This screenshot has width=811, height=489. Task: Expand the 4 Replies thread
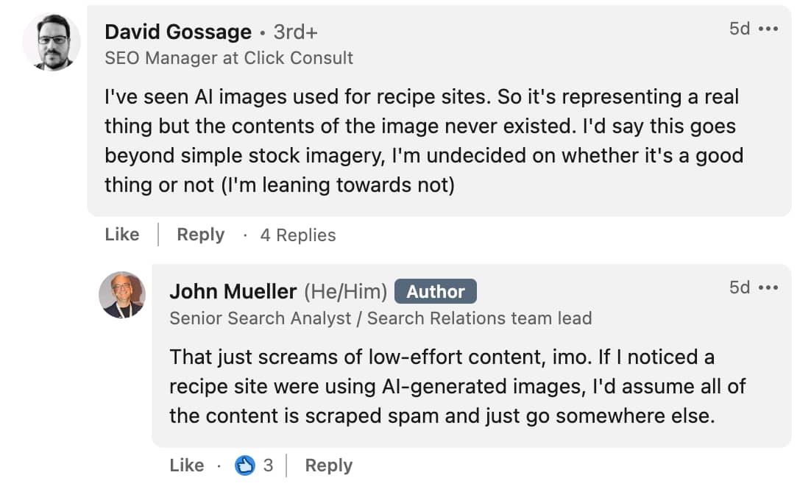coord(298,235)
